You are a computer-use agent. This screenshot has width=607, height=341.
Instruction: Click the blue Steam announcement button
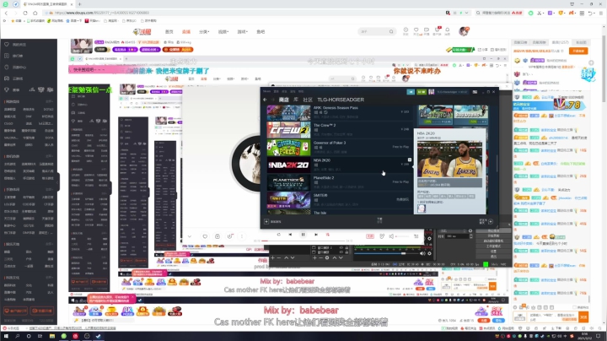(411, 92)
